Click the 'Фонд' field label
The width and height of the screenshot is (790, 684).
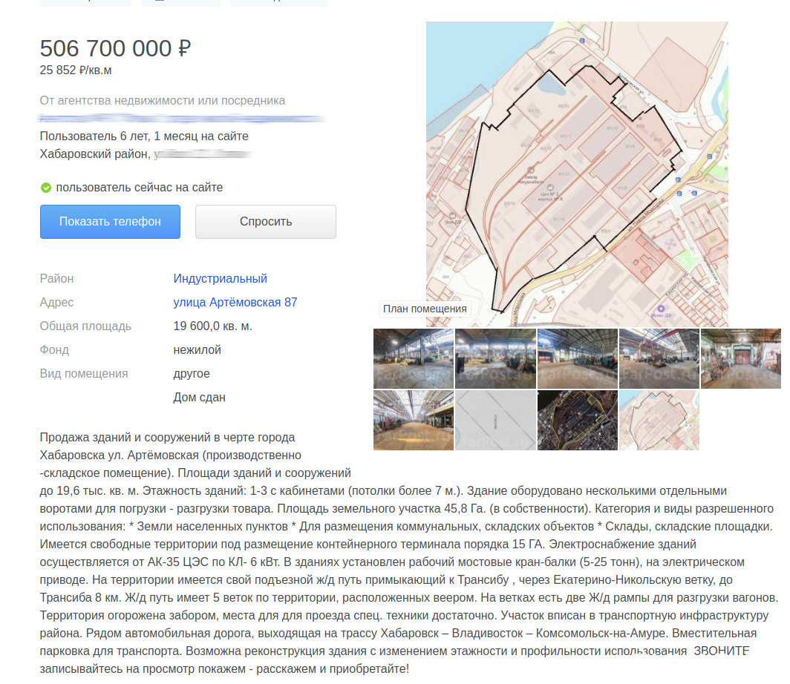(54, 350)
